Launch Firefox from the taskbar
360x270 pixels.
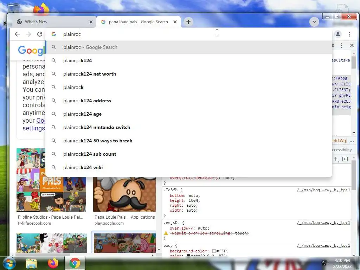(x=53, y=263)
